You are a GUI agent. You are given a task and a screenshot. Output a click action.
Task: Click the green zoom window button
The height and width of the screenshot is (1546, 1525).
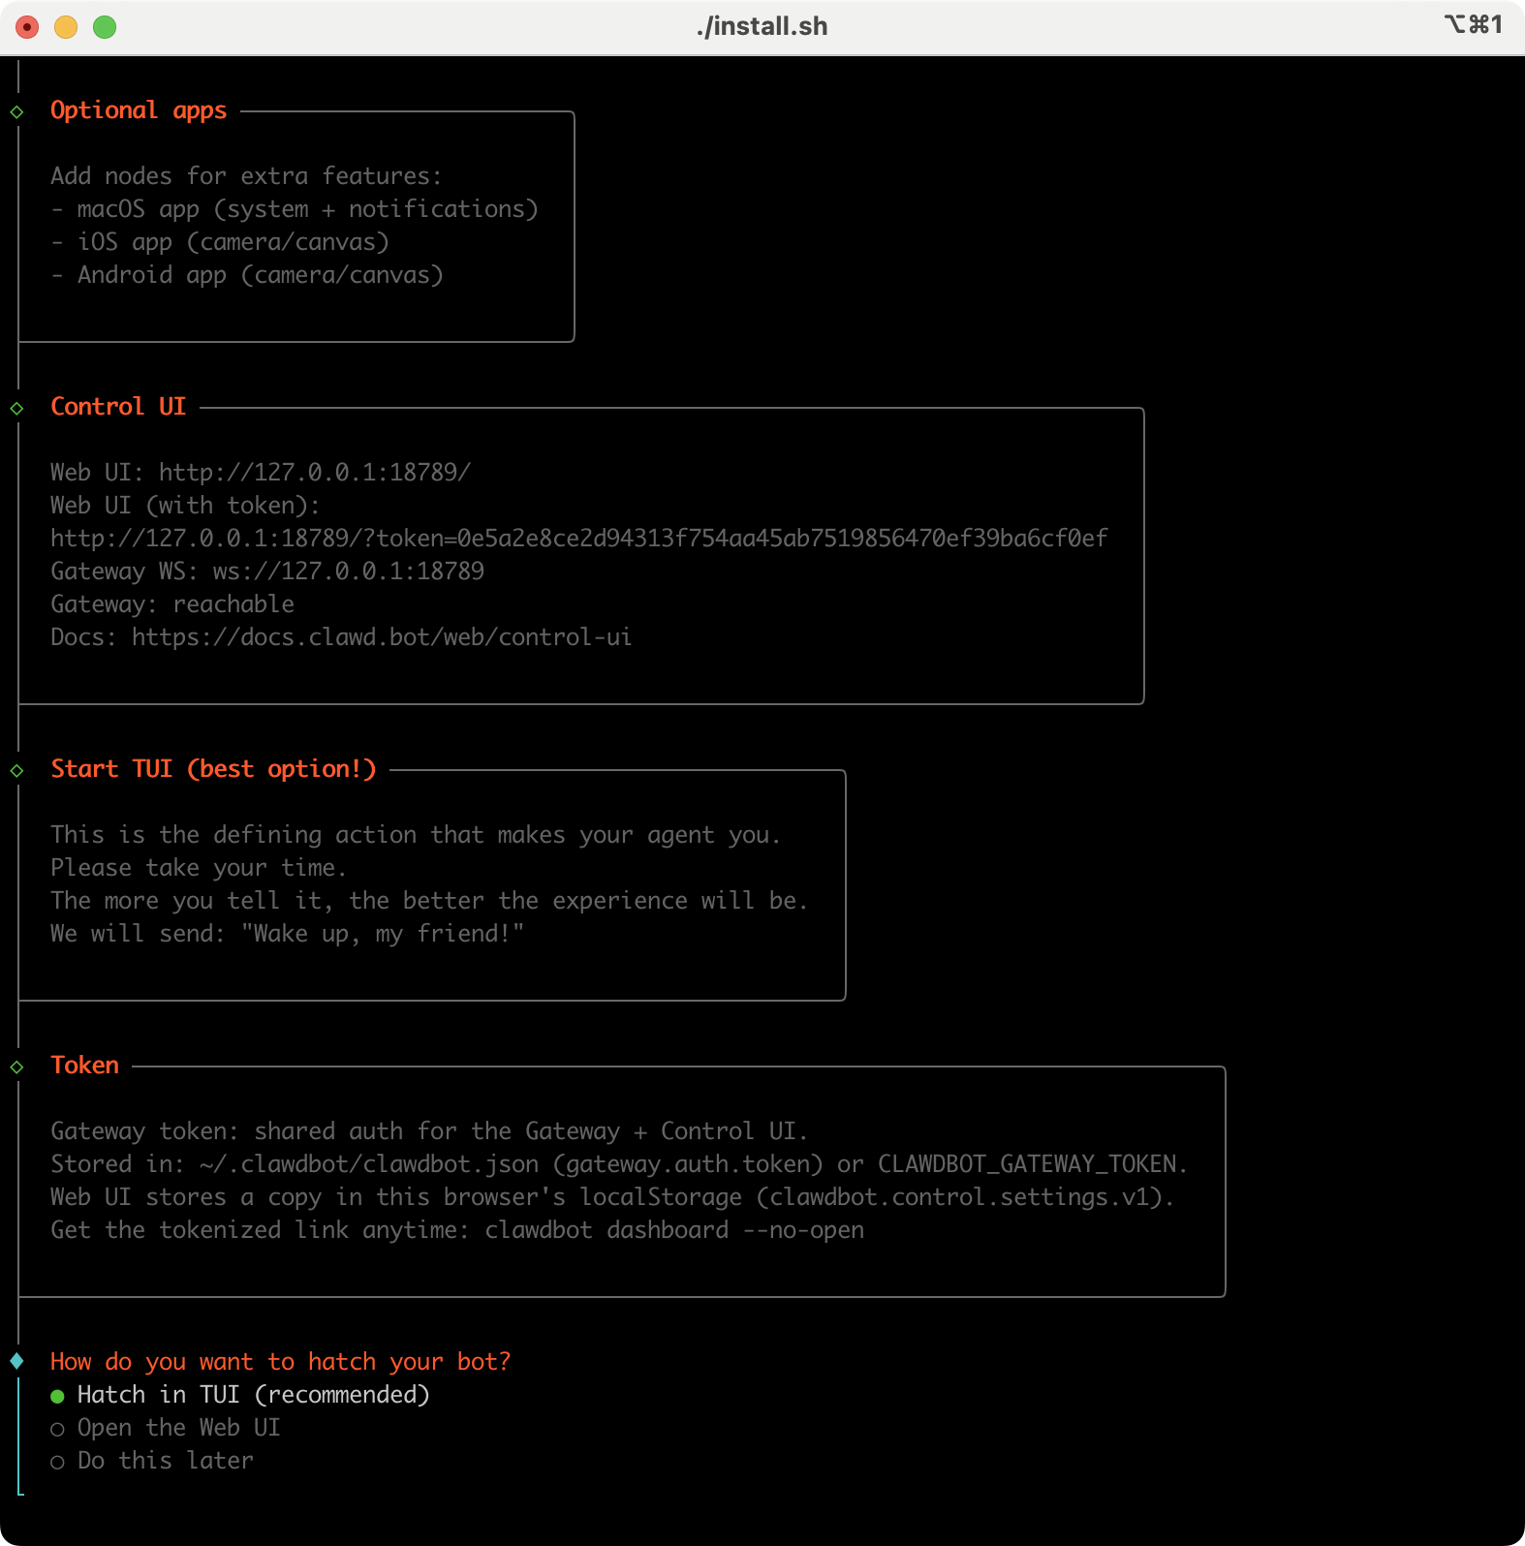pos(105,27)
